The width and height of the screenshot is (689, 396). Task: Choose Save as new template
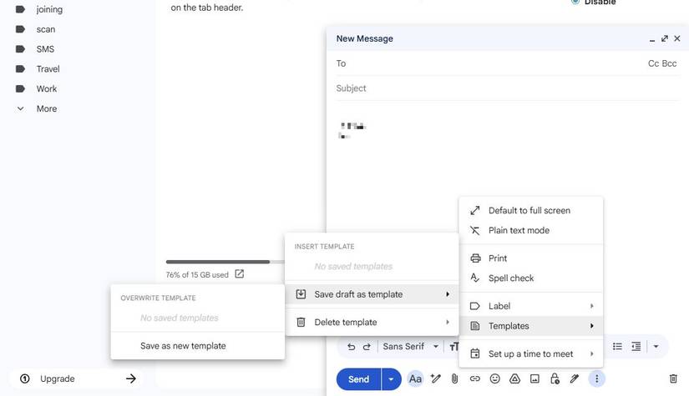coord(183,345)
